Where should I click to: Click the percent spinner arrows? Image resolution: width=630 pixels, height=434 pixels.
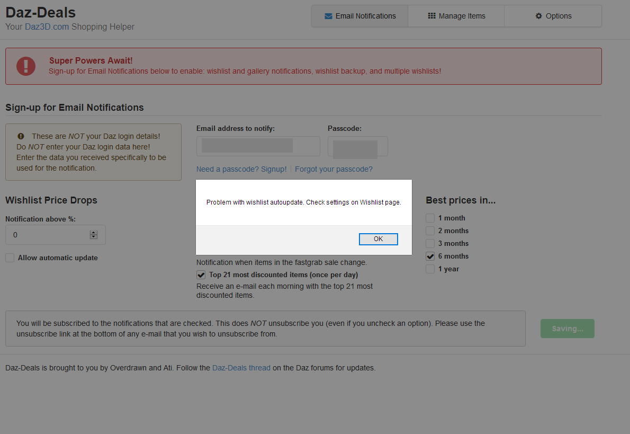point(94,235)
